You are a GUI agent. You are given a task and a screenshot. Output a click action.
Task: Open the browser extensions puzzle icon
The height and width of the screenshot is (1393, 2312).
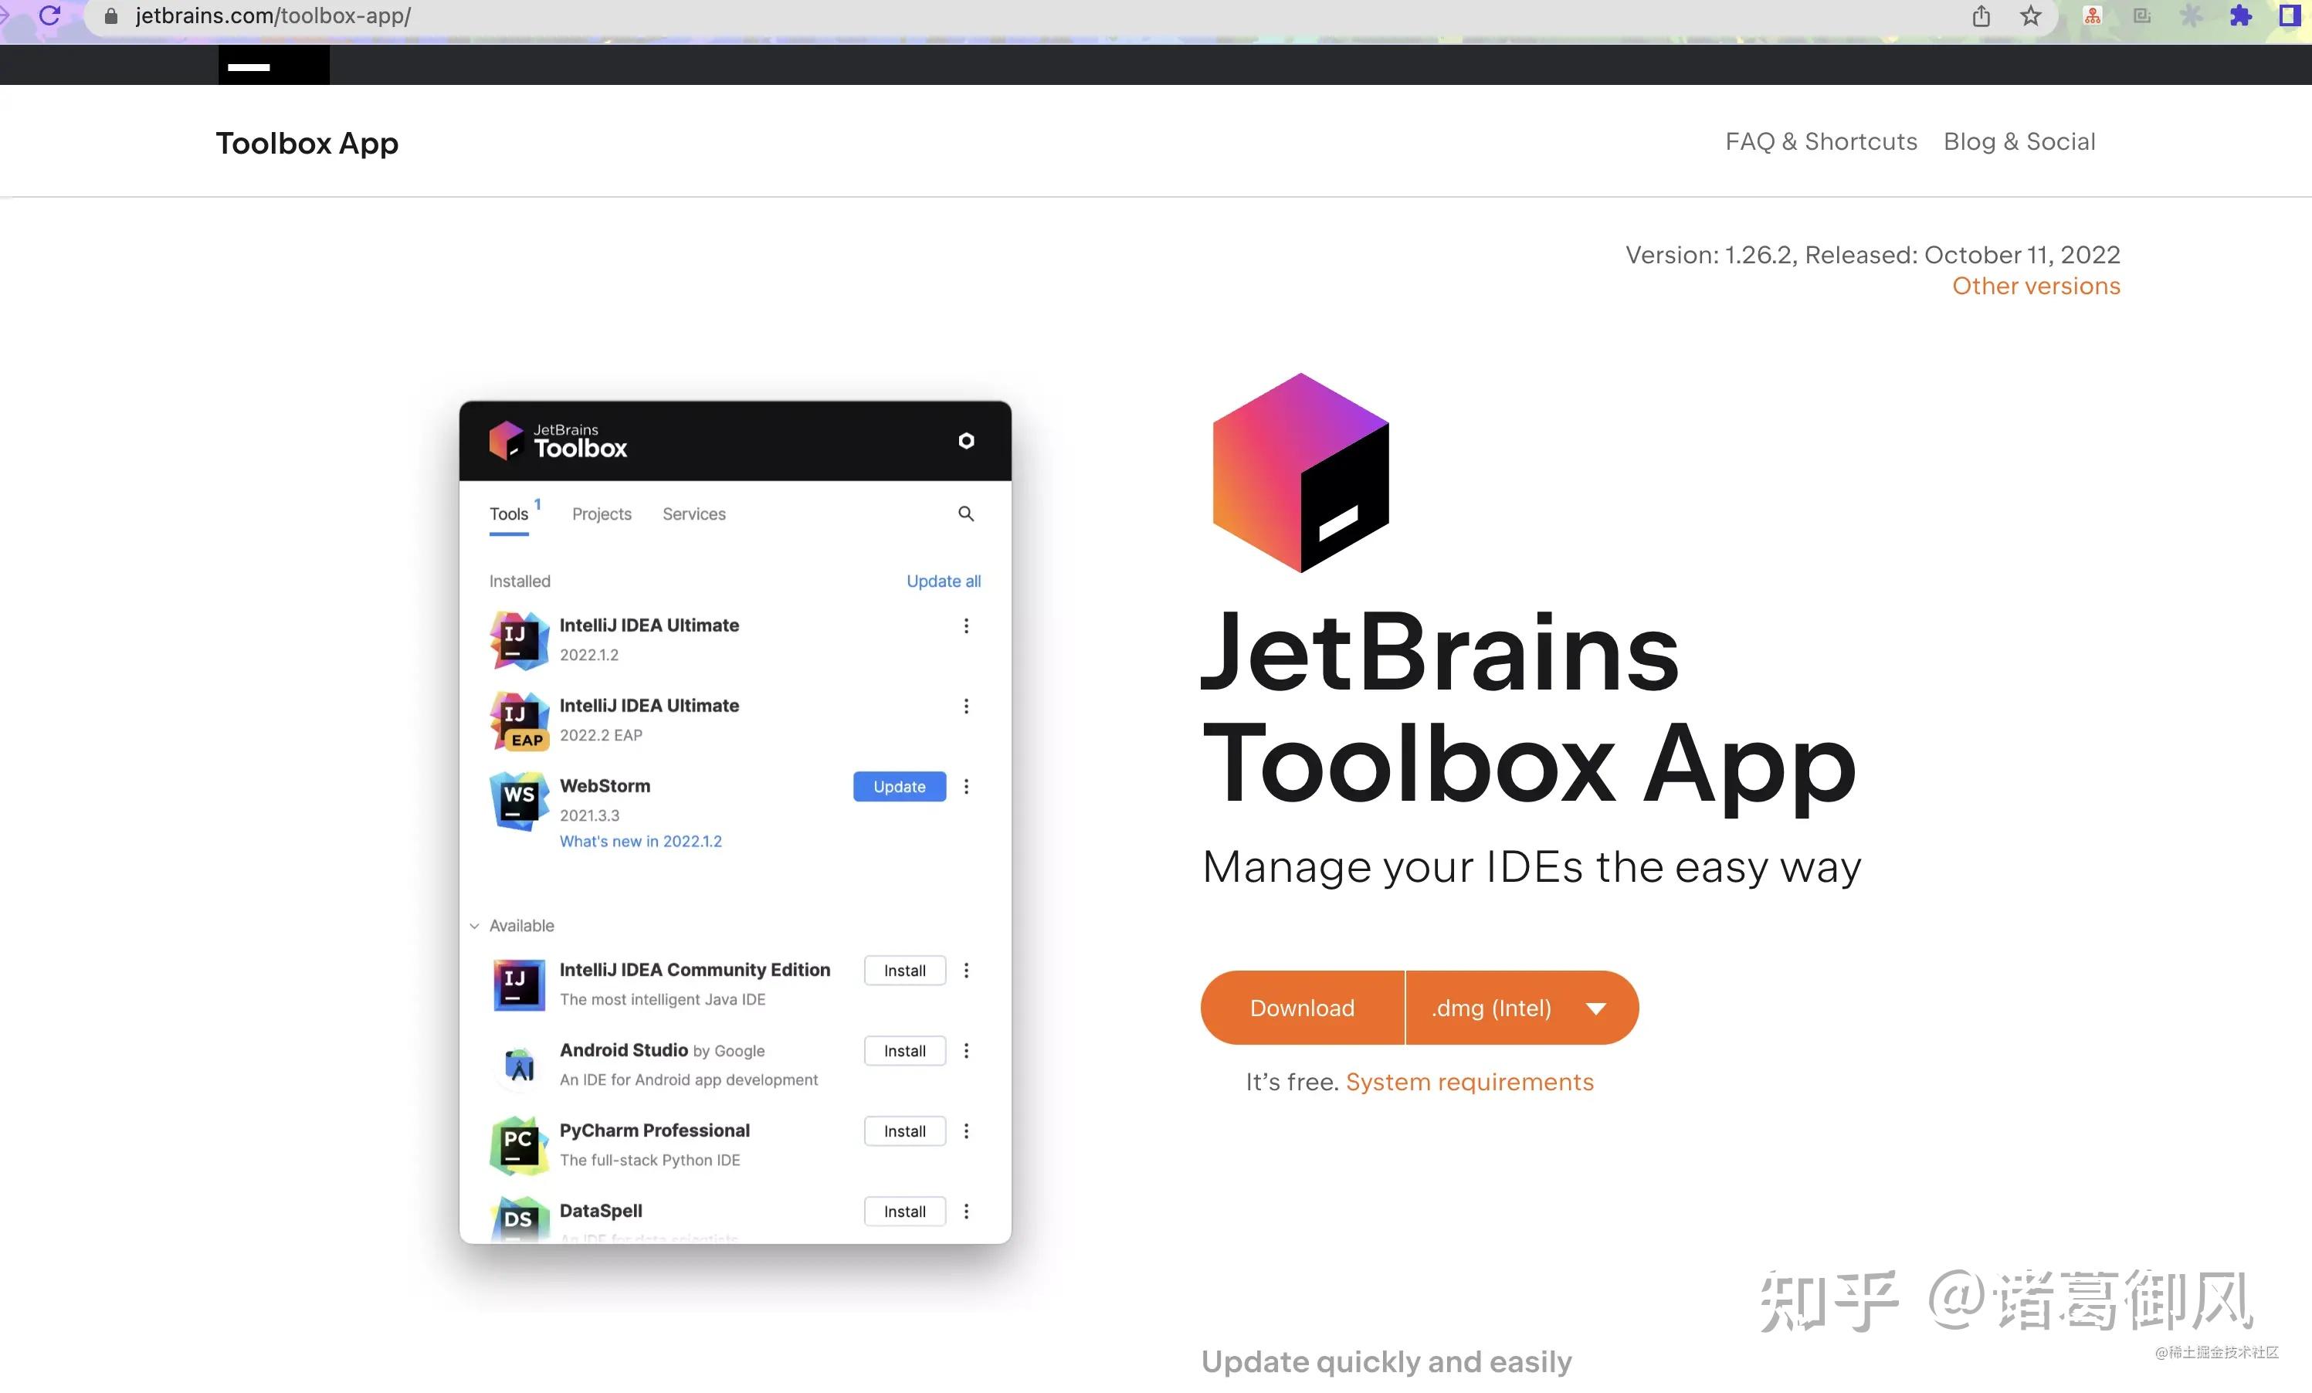pos(2239,16)
